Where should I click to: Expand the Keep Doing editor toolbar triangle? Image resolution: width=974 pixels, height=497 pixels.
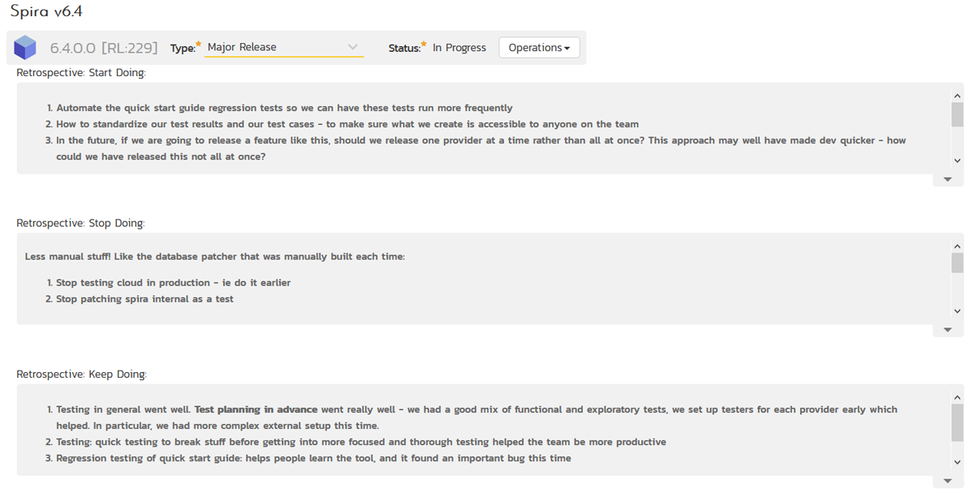[947, 482]
